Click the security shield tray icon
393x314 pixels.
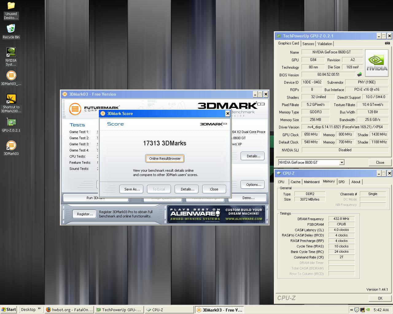click(x=357, y=310)
